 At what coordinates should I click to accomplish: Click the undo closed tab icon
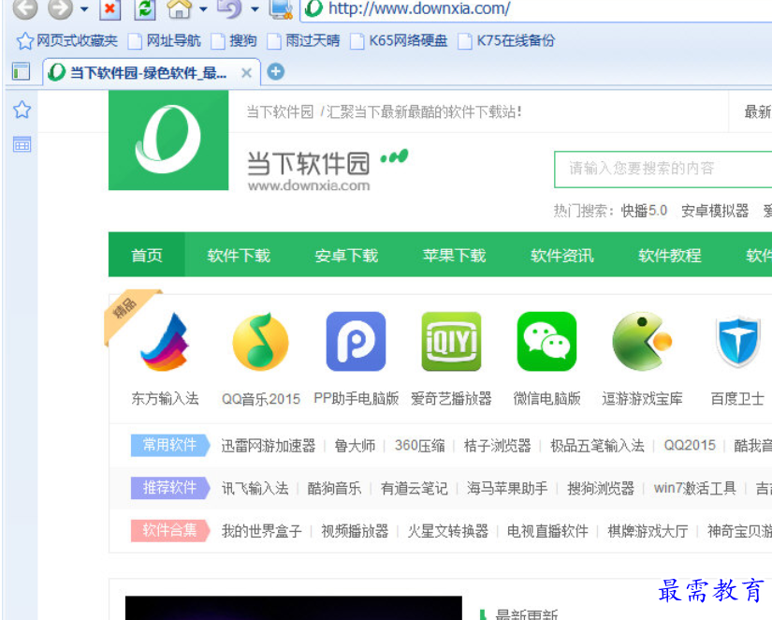click(x=230, y=7)
